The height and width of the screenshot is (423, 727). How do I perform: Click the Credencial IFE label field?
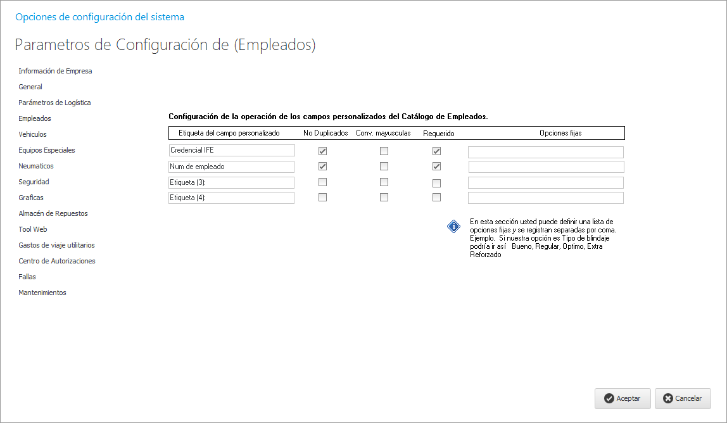click(231, 151)
